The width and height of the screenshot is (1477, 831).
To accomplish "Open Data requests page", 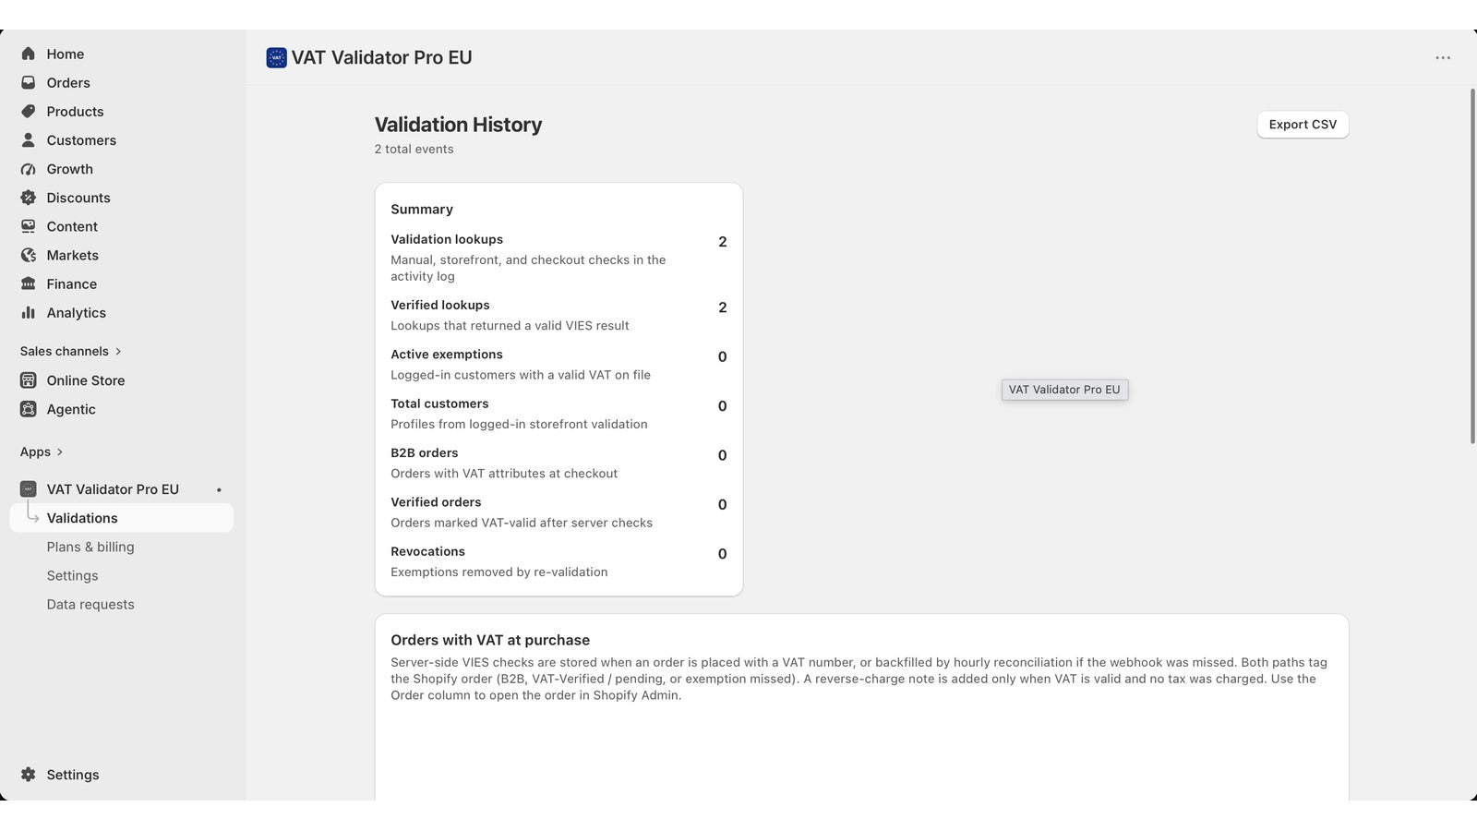I will pyautogui.click(x=90, y=604).
